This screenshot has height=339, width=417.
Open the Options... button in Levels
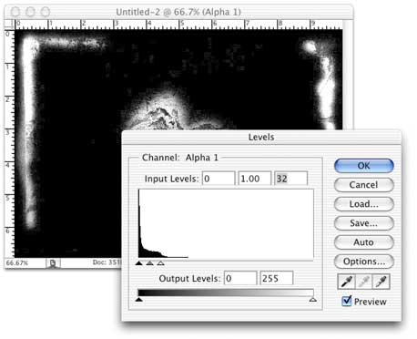363,262
